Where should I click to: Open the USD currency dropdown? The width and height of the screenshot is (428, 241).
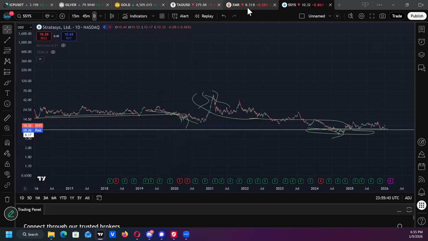tap(25, 27)
